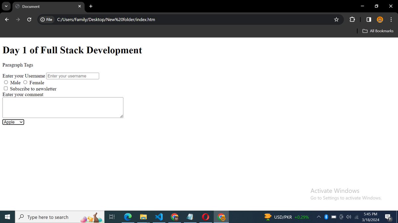Click the Subscribe to newsletter label

[x=33, y=89]
